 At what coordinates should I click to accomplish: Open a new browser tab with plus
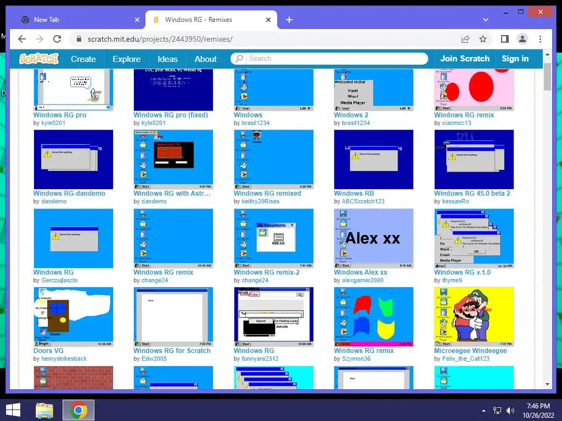tap(289, 20)
